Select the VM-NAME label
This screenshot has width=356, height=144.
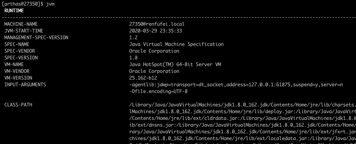(x=14, y=64)
